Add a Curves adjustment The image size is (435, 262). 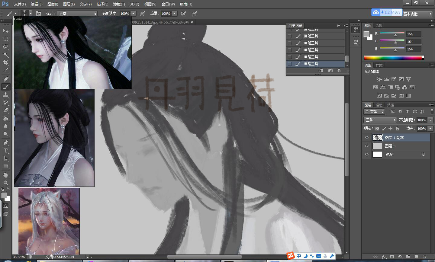click(394, 79)
